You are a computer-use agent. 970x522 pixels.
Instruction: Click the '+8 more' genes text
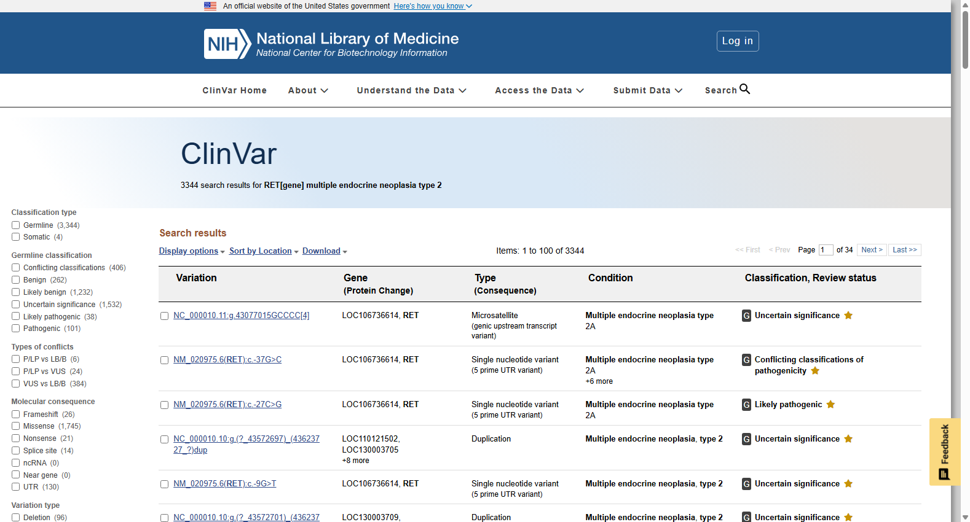pyautogui.click(x=355, y=461)
